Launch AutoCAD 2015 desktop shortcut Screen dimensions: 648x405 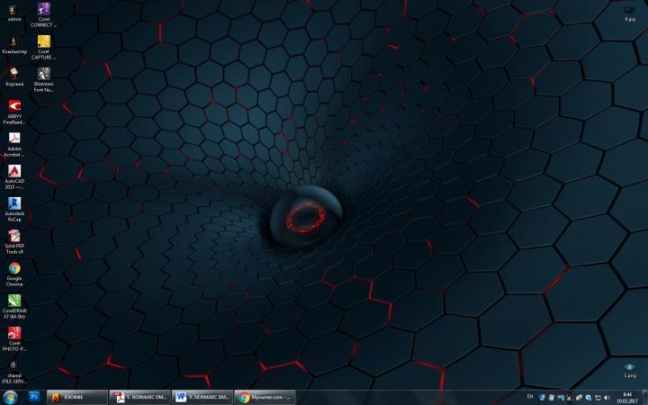click(14, 176)
